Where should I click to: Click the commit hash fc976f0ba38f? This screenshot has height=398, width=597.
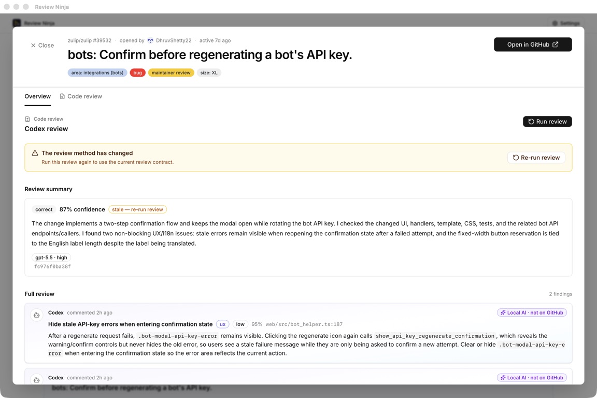coord(52,266)
